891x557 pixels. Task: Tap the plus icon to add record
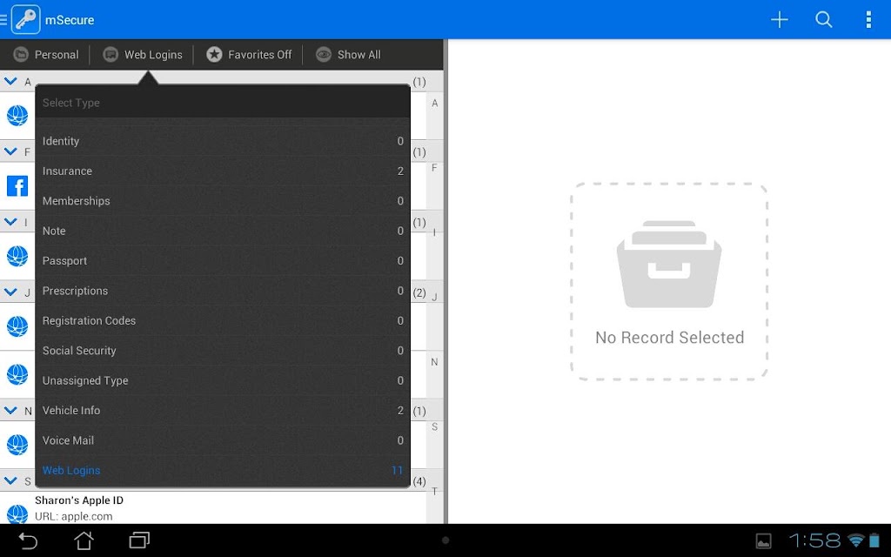pyautogui.click(x=779, y=20)
